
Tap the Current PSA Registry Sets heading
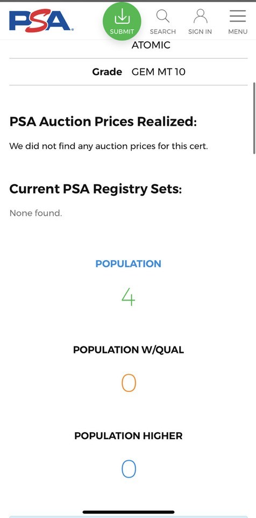96,189
